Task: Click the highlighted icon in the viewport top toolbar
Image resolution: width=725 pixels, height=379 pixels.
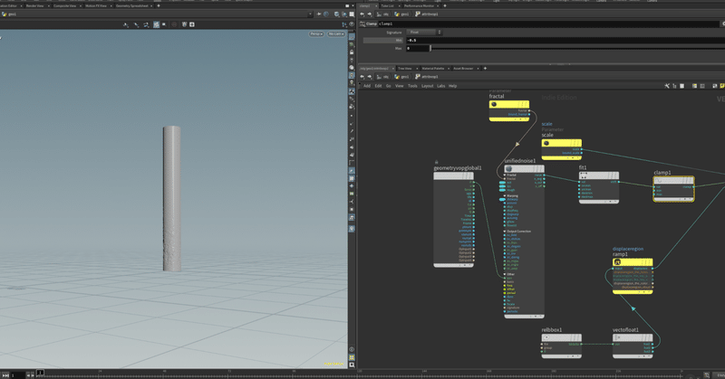Action: click(156, 24)
